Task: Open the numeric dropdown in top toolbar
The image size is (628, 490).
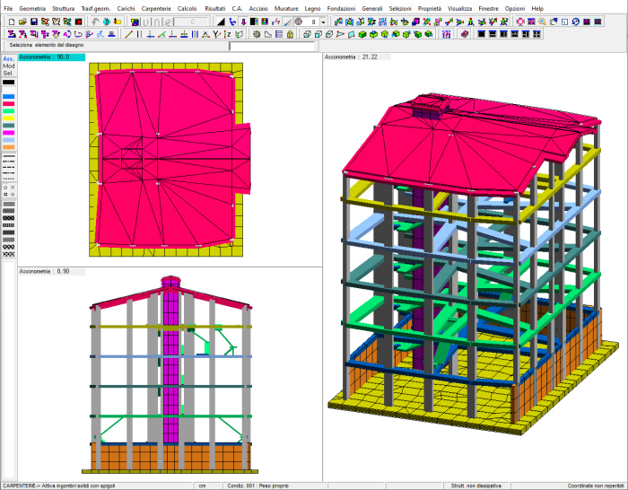Action: [324, 21]
